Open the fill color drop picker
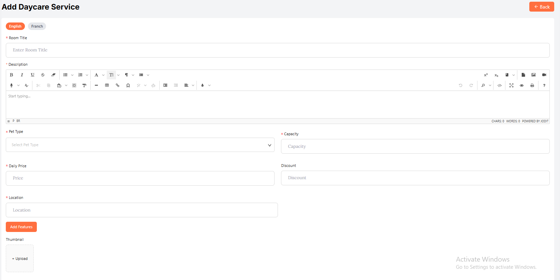 pyautogui.click(x=203, y=85)
